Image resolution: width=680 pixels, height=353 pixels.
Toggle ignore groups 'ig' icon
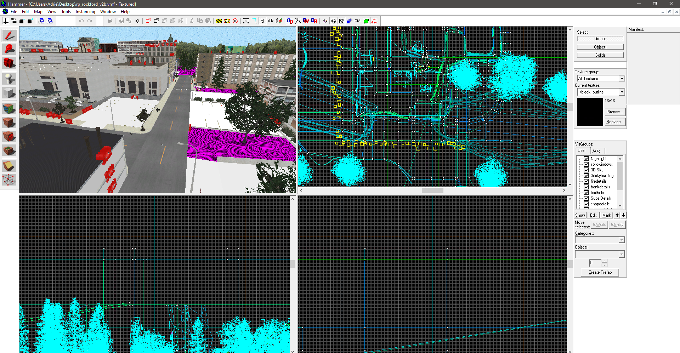tap(137, 21)
